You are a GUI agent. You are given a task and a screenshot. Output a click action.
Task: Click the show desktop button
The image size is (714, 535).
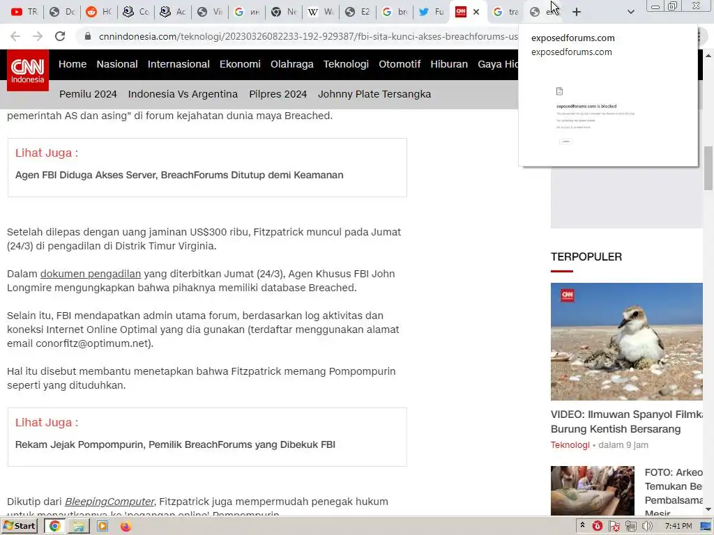tap(706, 527)
